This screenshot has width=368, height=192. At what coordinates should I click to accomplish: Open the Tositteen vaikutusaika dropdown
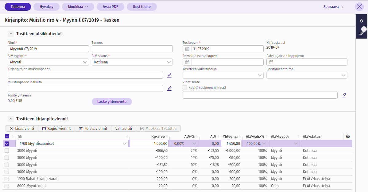pos(223,75)
